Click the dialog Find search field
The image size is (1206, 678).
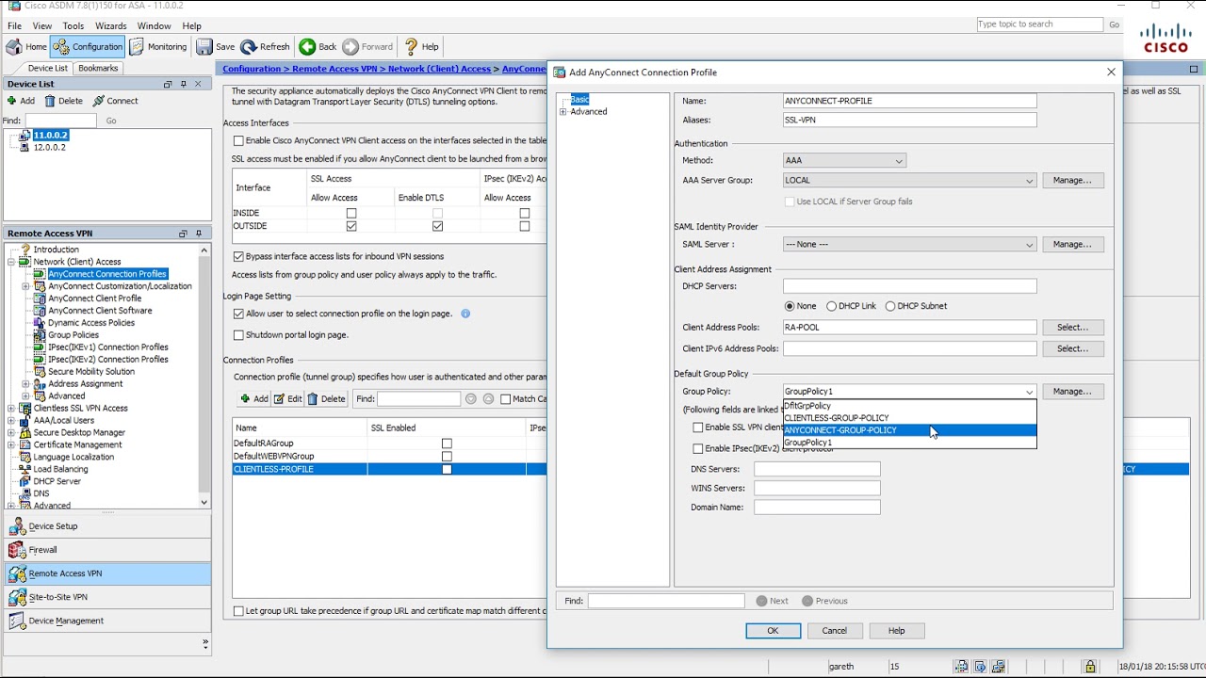[x=666, y=601]
